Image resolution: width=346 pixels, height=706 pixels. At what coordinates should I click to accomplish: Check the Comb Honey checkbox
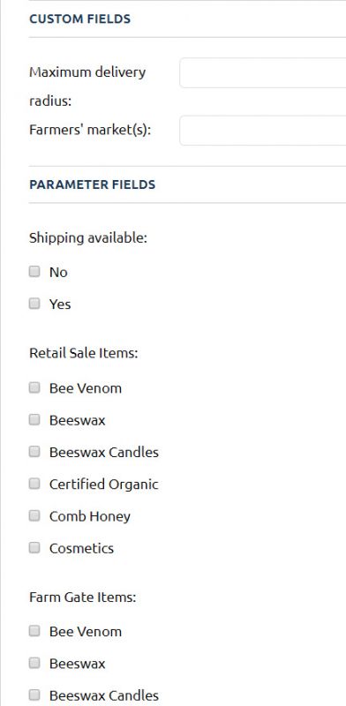point(34,515)
